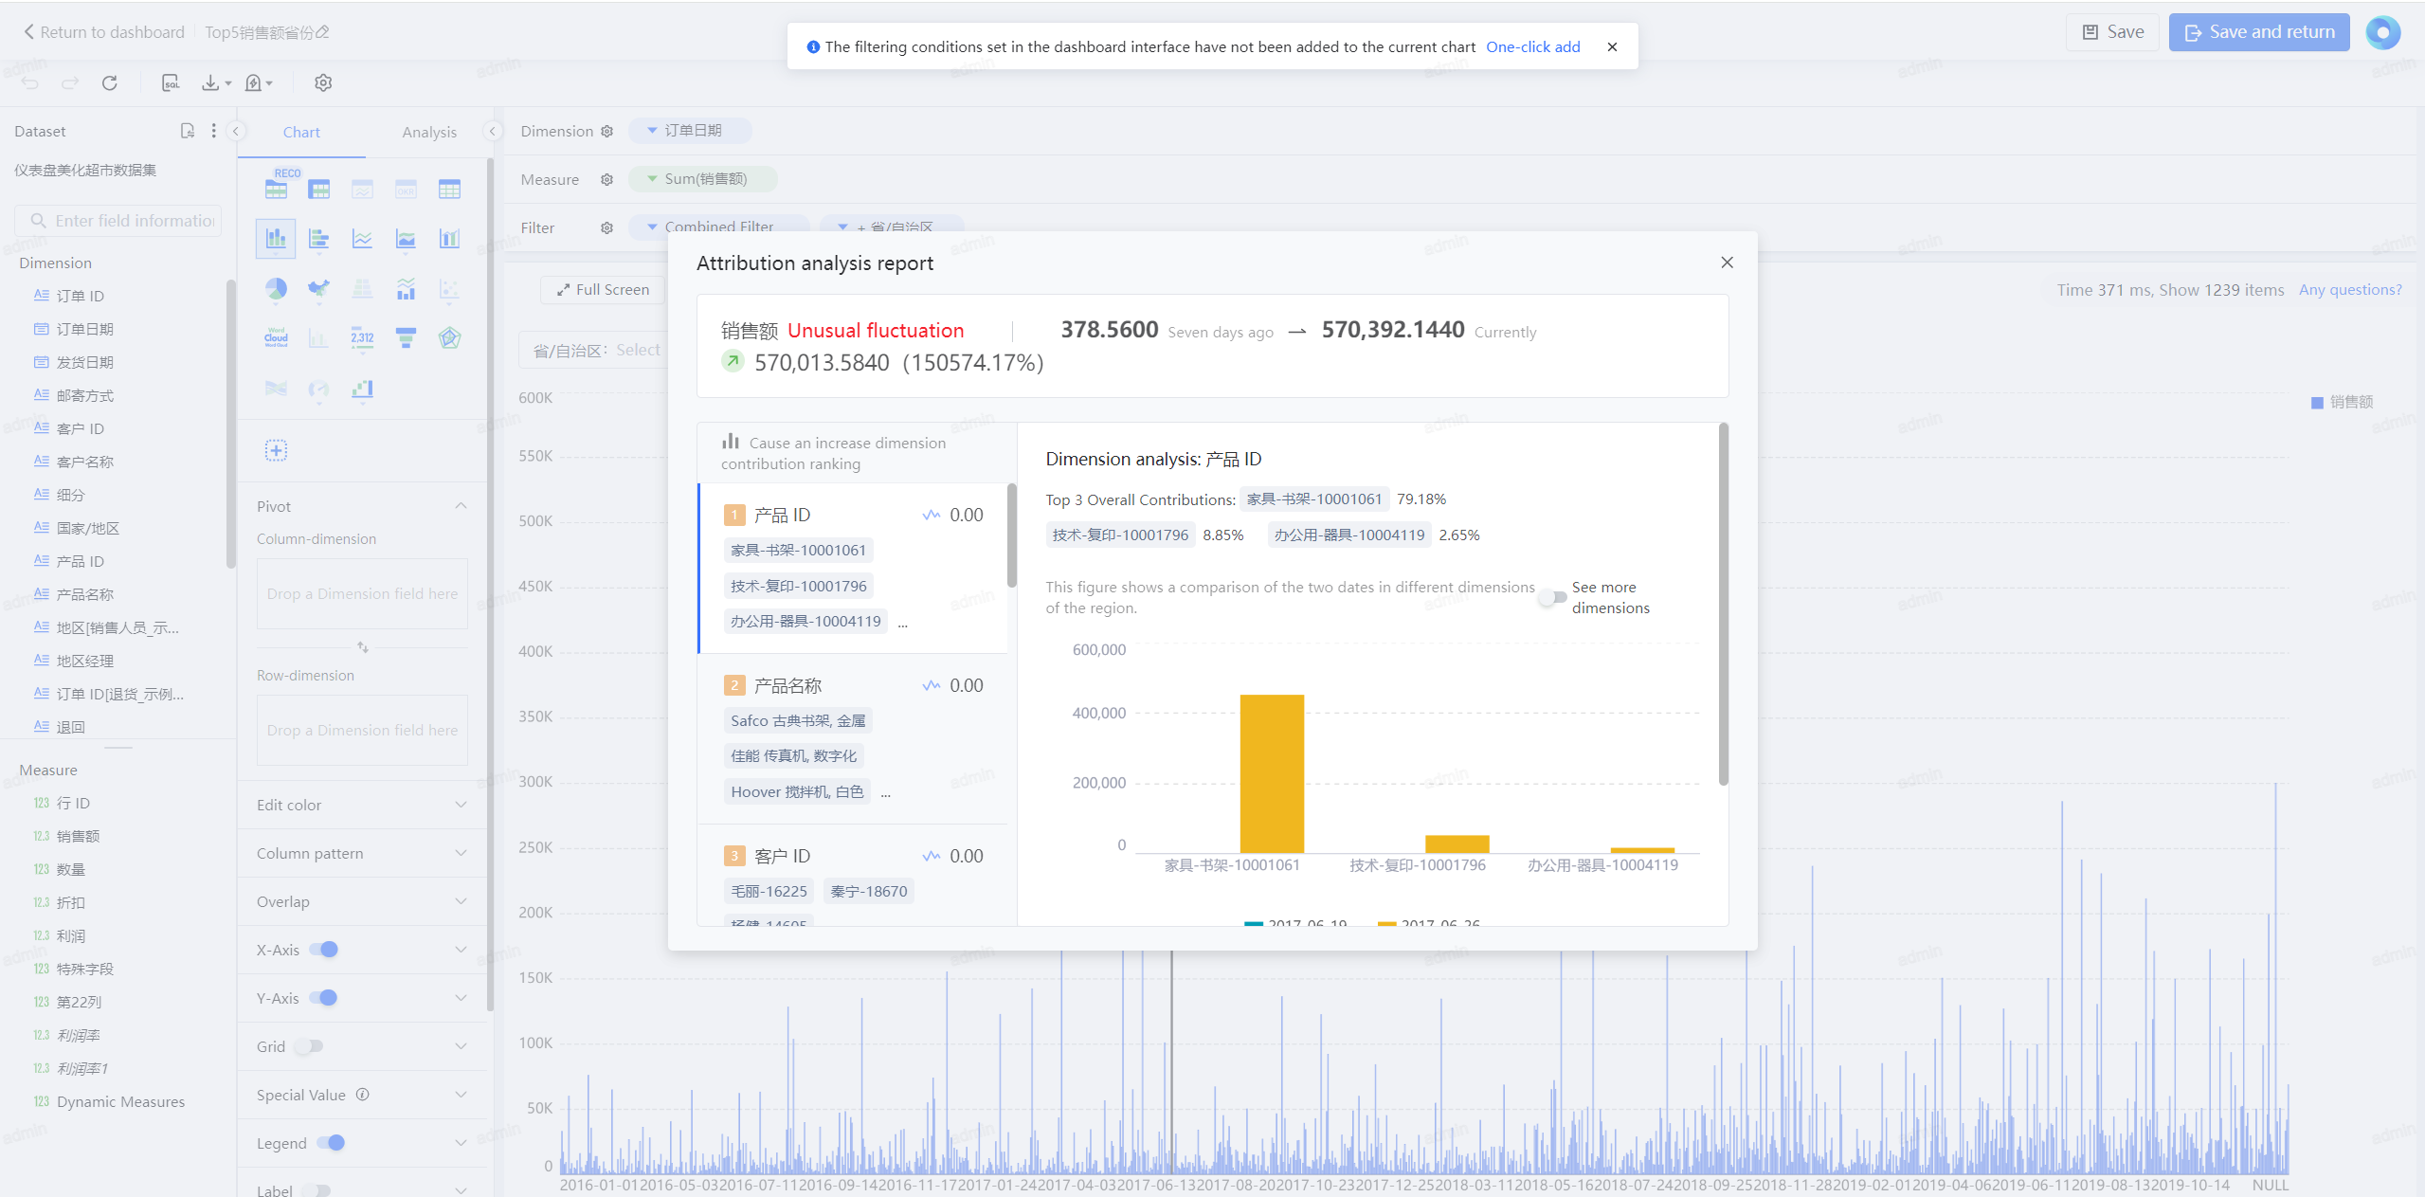
Task: Select the area chart type
Action: tap(406, 239)
